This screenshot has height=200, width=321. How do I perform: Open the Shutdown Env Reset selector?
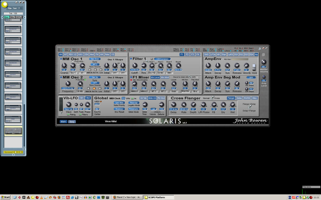(119, 109)
